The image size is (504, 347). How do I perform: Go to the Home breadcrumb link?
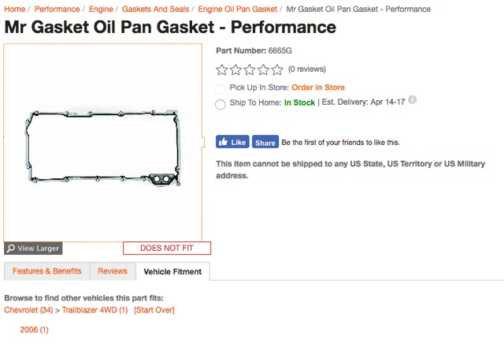[15, 9]
